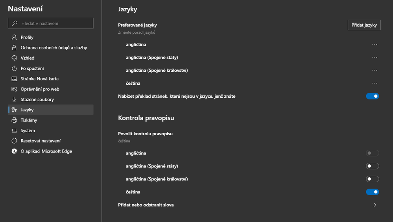The width and height of the screenshot is (393, 222).
Task: Disable the page translation offer toggle
Action: coord(372,96)
